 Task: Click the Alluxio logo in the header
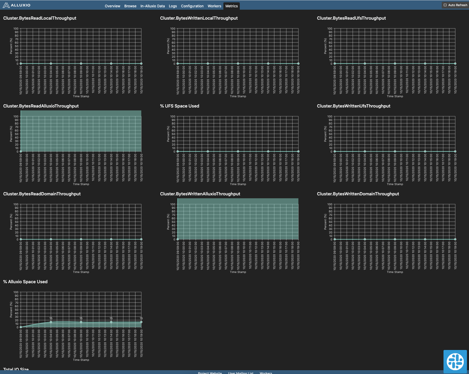tap(16, 5)
